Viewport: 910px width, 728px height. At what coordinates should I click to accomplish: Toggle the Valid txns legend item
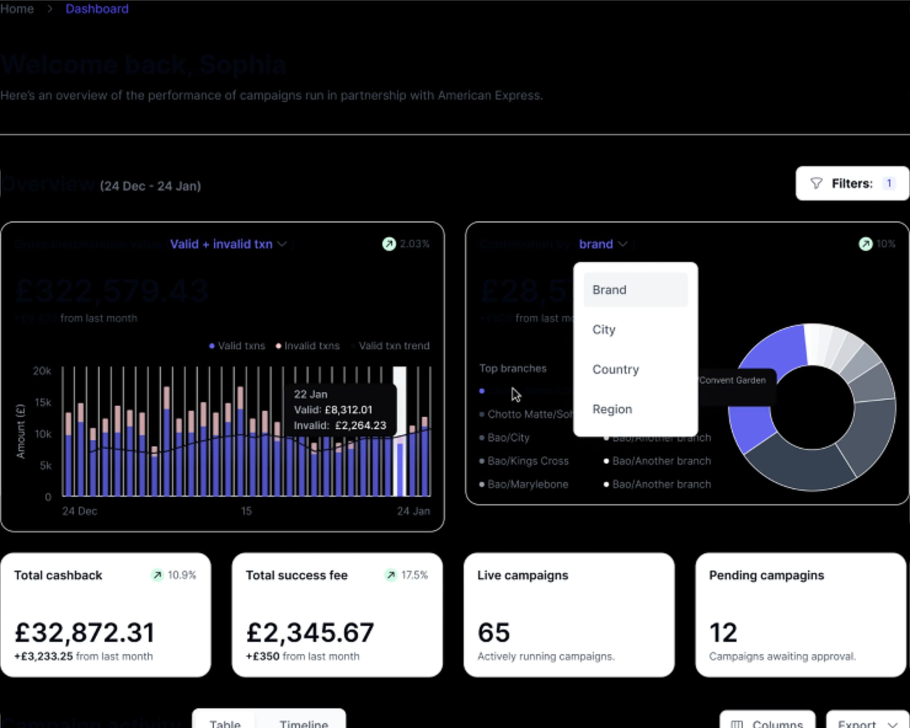(237, 346)
